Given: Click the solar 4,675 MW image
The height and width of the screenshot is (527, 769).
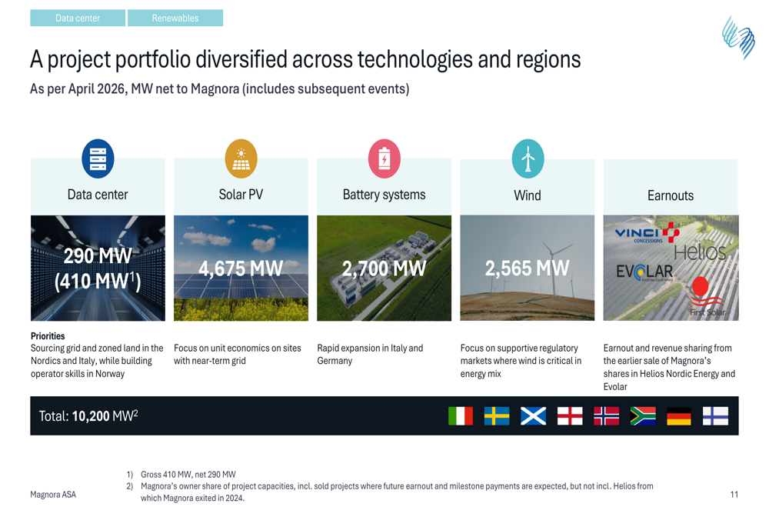Looking at the screenshot, I should pos(241,268).
